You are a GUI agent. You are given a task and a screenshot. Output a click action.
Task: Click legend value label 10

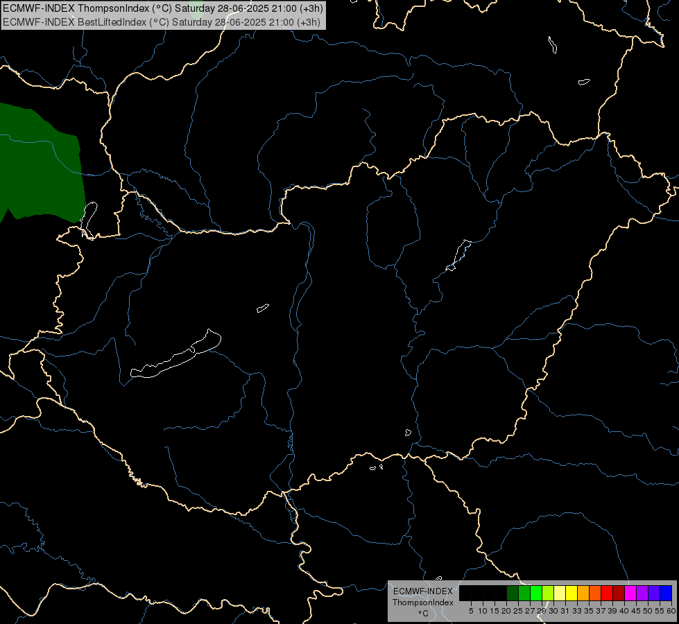coord(483,611)
